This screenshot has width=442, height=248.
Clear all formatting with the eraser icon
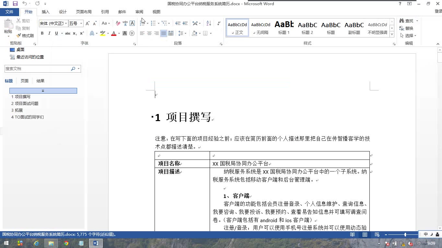click(118, 23)
